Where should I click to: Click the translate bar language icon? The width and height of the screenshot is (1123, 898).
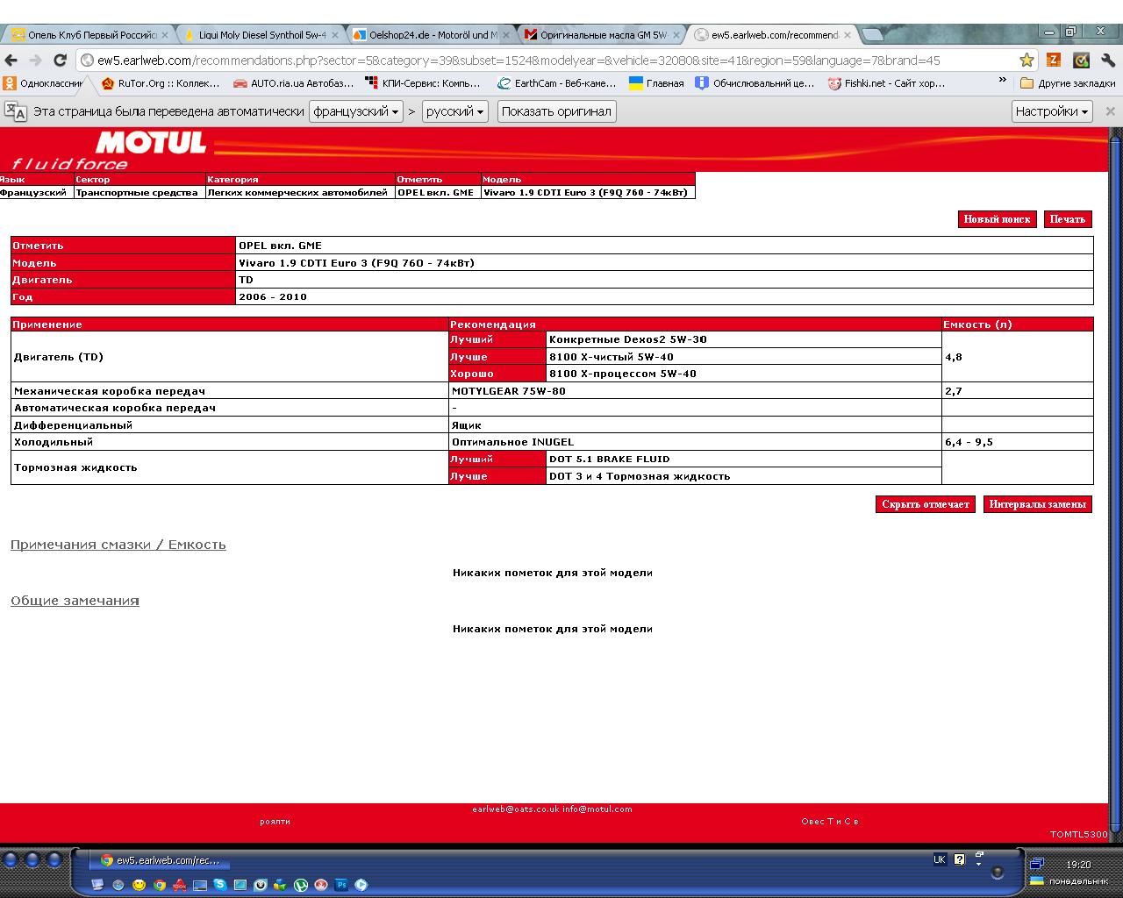click(15, 111)
